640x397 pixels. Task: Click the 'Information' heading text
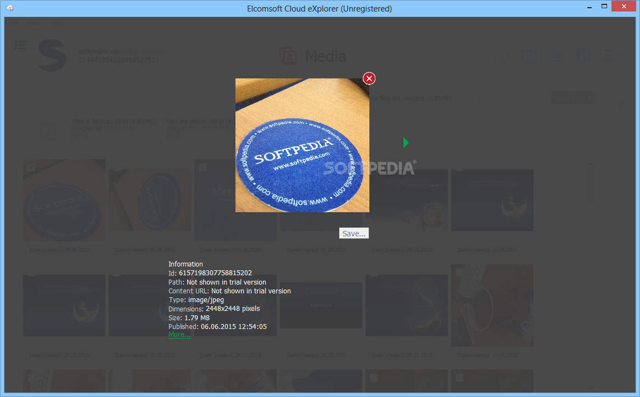point(186,264)
